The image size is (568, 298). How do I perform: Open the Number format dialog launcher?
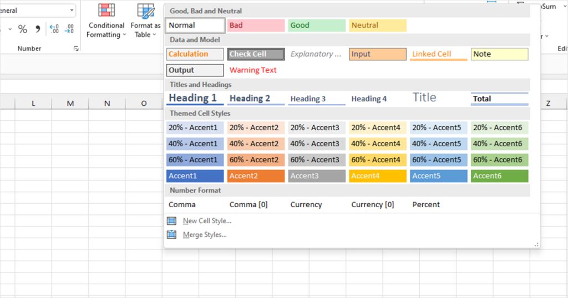click(x=75, y=49)
